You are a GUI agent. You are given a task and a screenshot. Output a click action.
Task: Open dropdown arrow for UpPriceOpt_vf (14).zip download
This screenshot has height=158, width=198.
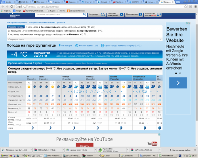coord(63,150)
